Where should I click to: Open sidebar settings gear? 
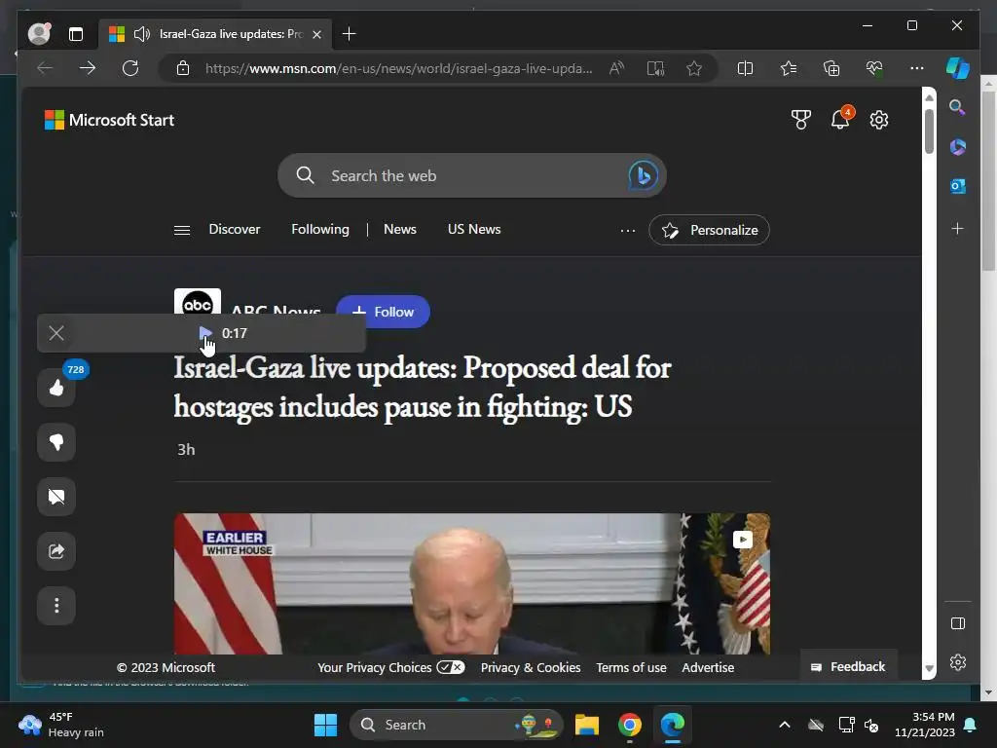[x=958, y=662]
